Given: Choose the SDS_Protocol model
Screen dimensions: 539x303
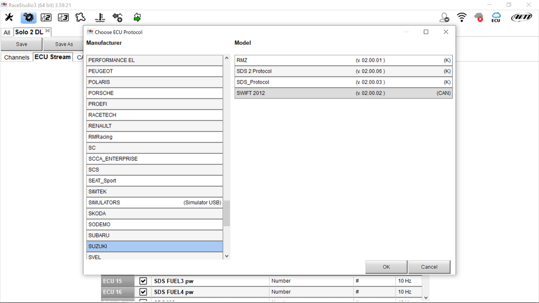Looking at the screenshot, I should click(344, 82).
